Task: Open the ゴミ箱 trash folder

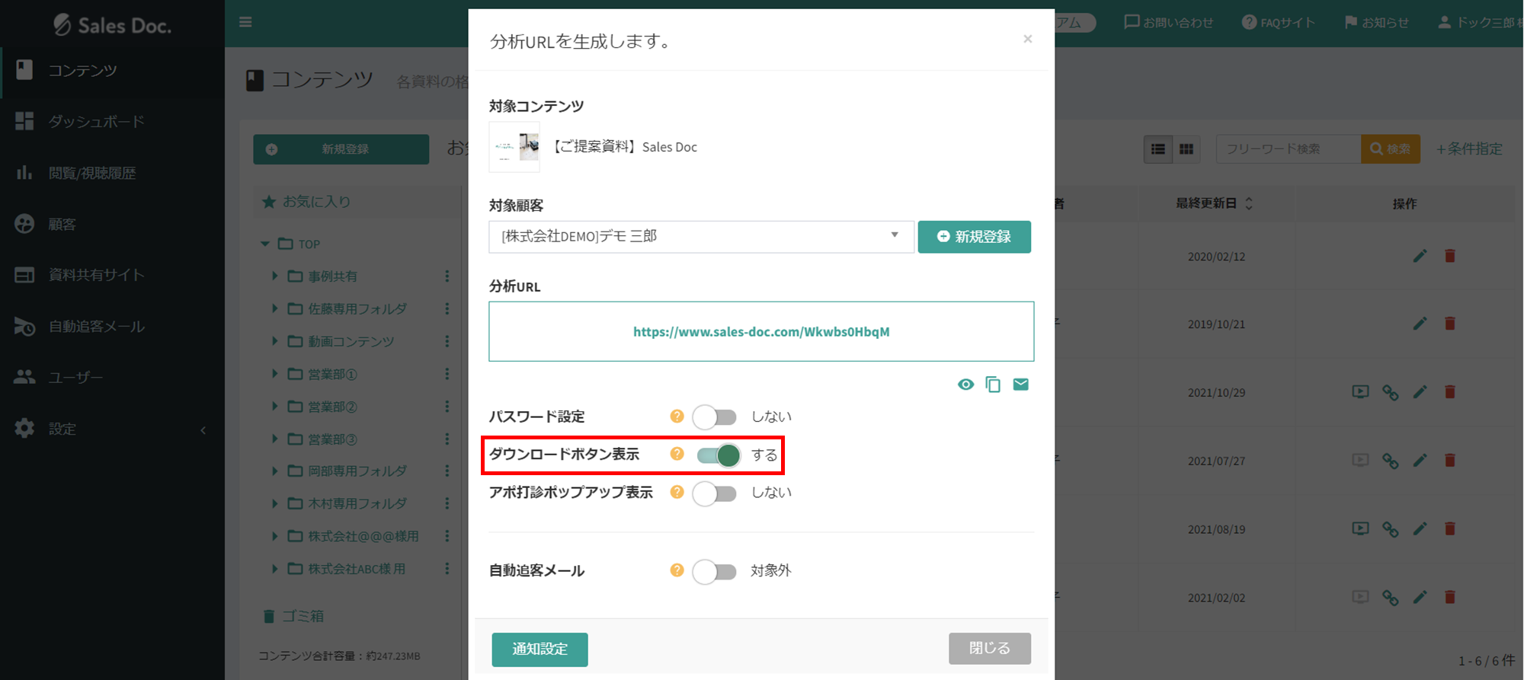Action: coord(293,616)
